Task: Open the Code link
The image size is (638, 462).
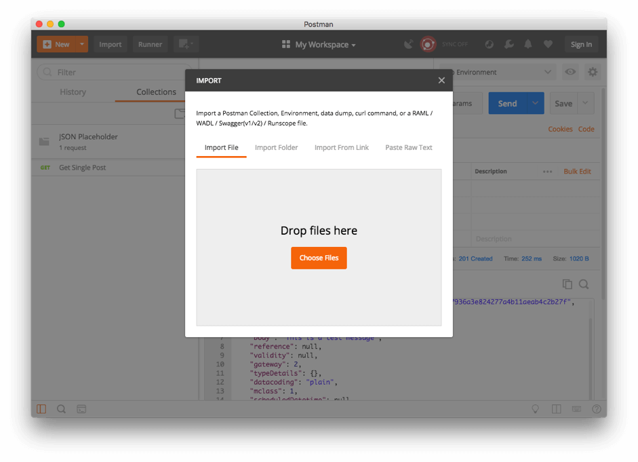Action: (586, 129)
